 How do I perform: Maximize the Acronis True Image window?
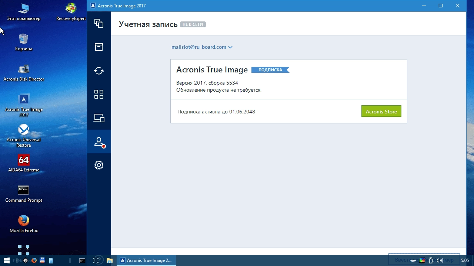[441, 6]
